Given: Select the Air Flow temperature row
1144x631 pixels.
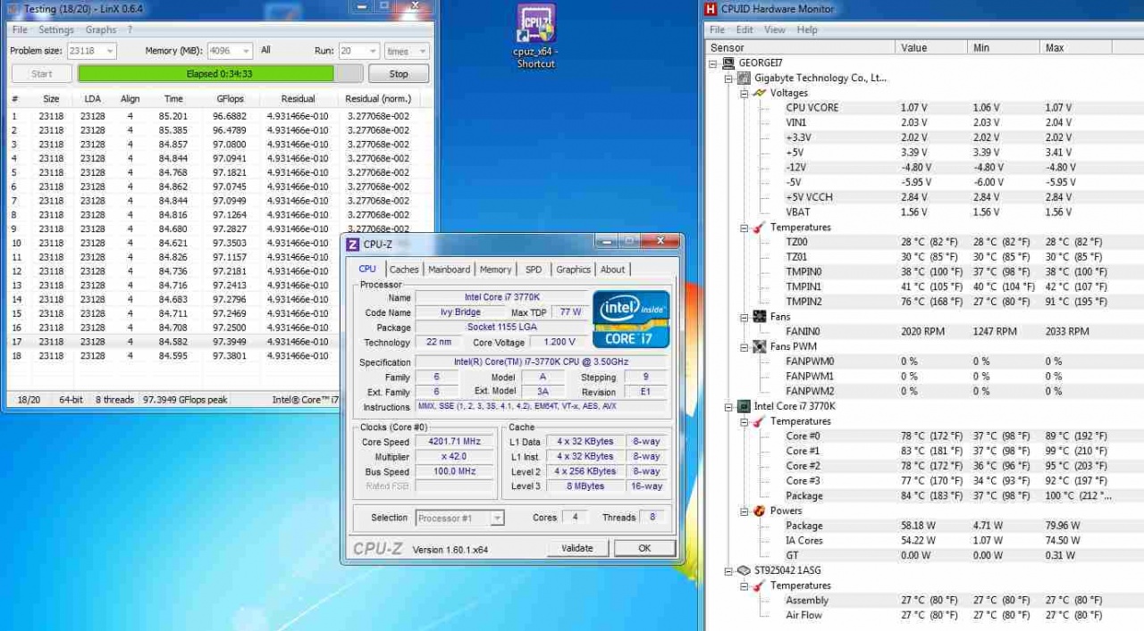Looking at the screenshot, I should (x=926, y=616).
